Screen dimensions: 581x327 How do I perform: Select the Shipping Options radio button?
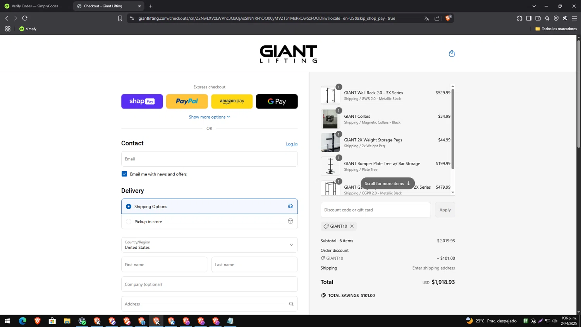(x=129, y=207)
